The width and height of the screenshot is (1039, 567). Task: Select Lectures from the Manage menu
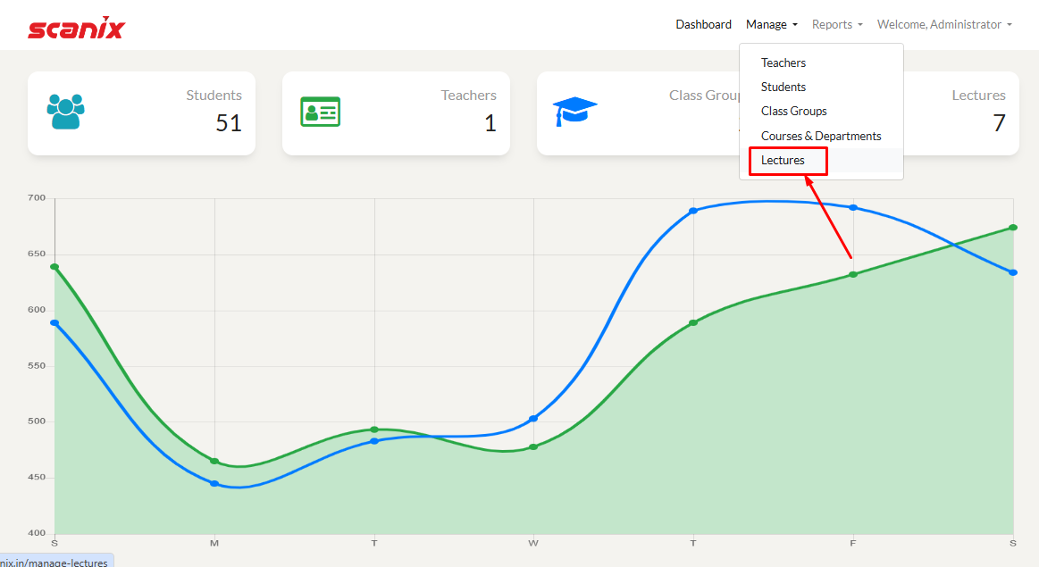783,161
